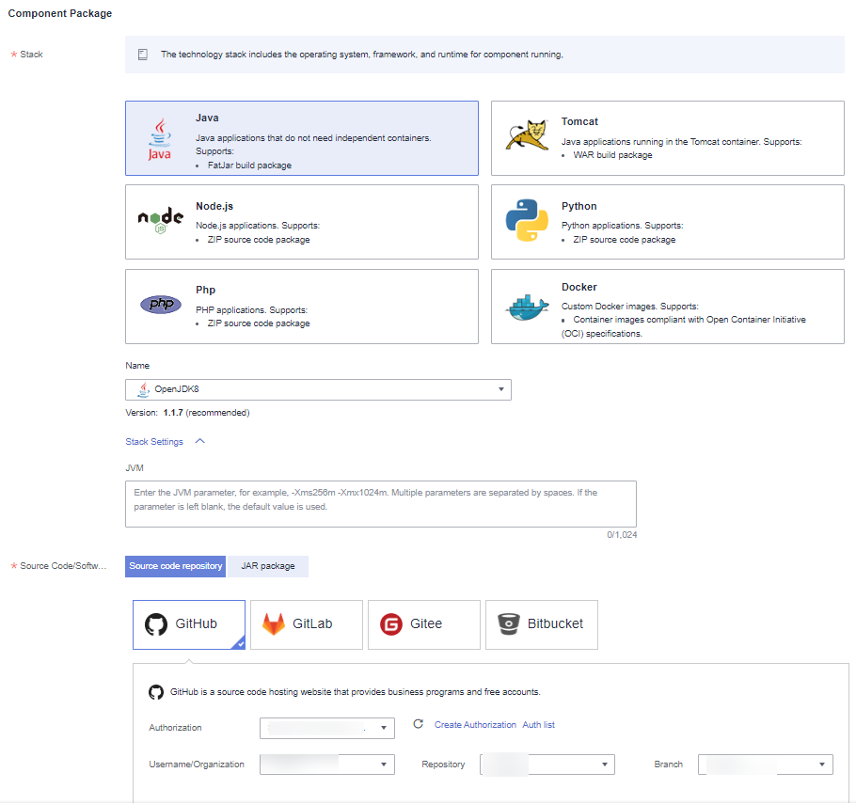Viewport: 856px width, 804px height.
Task: Open the Username/Organization dropdown
Action: [x=327, y=765]
